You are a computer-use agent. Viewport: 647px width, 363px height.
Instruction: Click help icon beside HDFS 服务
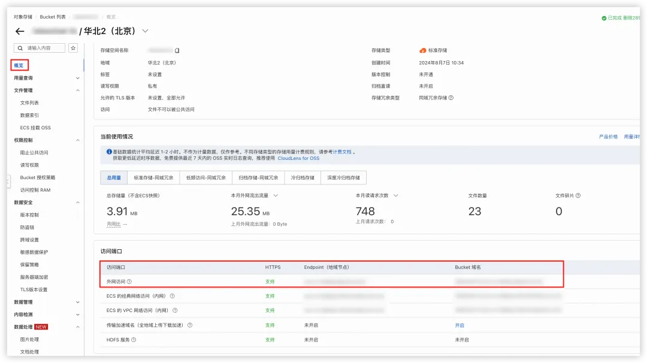coord(134,340)
